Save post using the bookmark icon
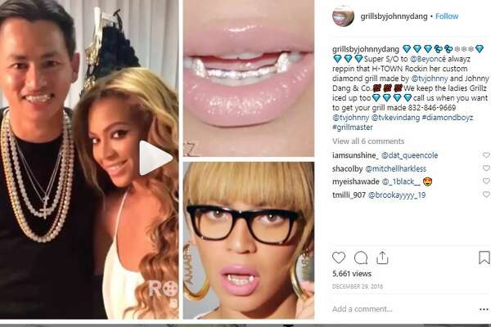This screenshot has height=327, width=491. (x=484, y=258)
